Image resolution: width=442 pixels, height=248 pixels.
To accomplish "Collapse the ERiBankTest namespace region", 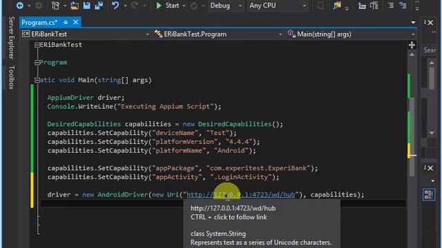I will tap(37, 45).
